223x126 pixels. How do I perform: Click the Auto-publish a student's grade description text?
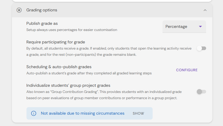[89, 73]
